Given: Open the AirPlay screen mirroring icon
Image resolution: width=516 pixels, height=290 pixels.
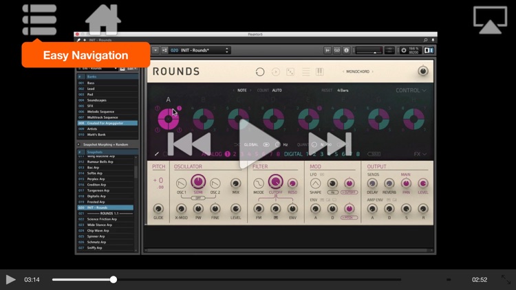Looking at the screenshot, I should click(x=490, y=20).
